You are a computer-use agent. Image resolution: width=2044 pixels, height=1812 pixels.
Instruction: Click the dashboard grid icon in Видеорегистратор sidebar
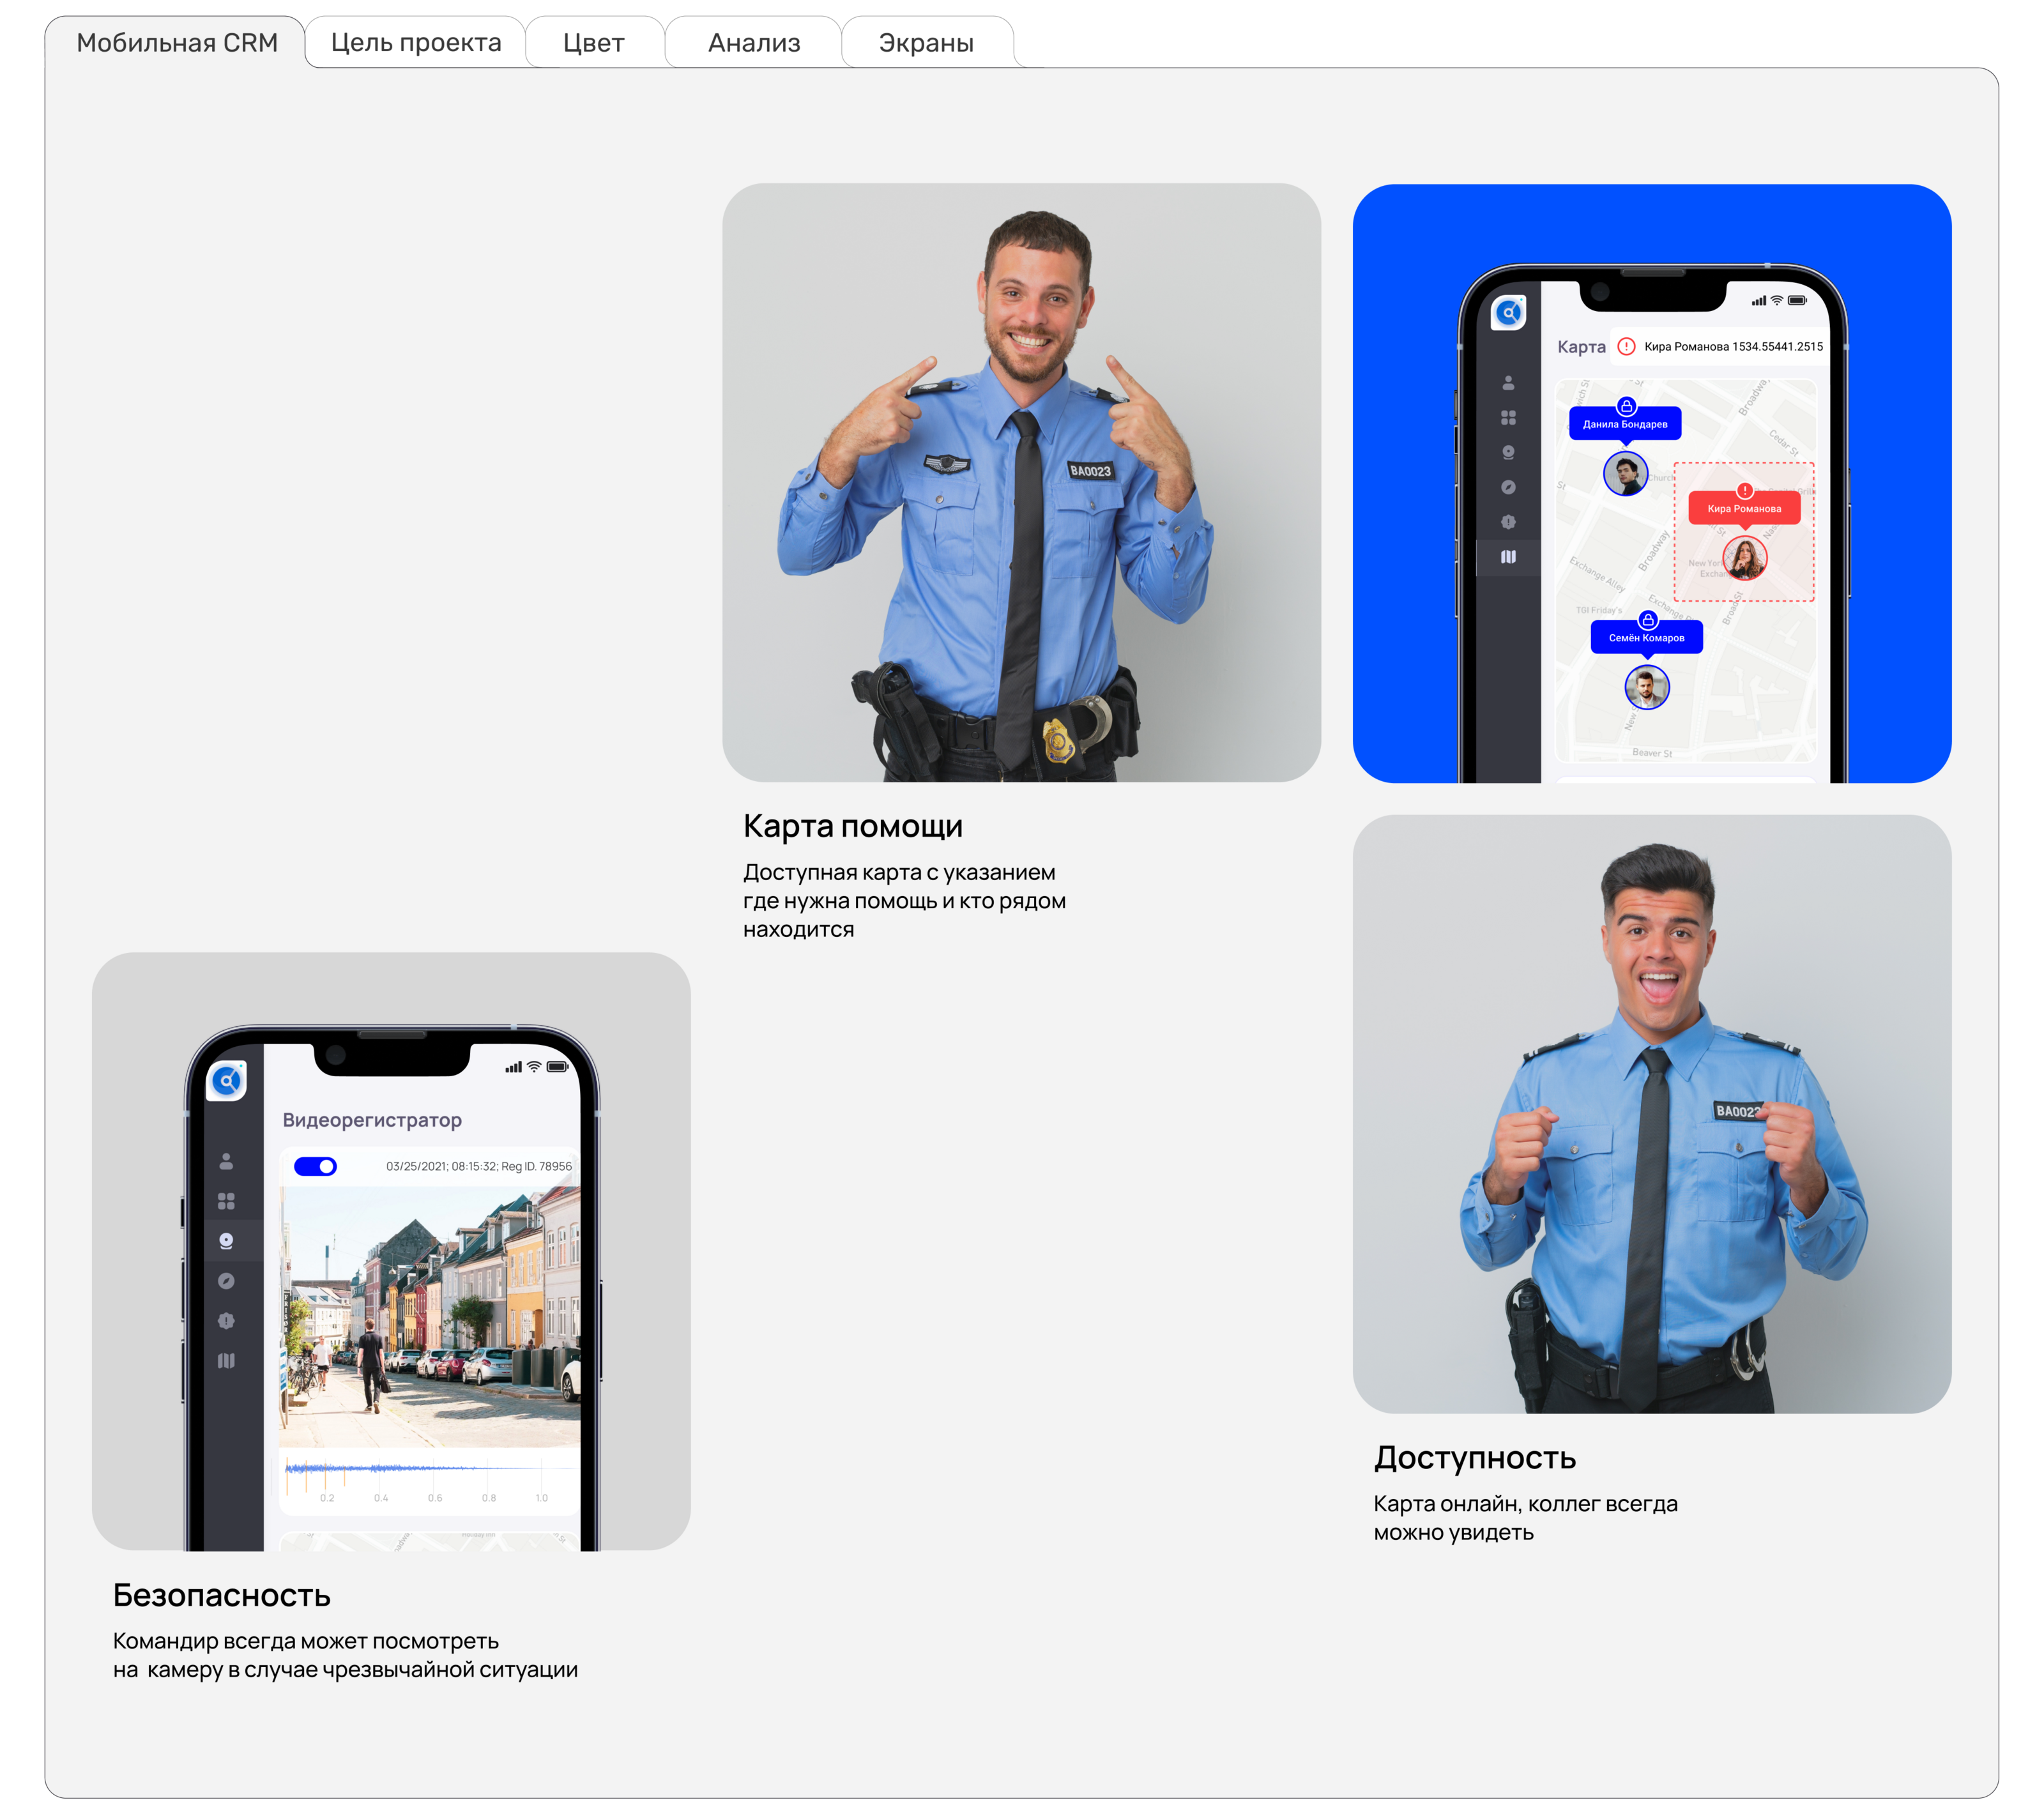click(x=226, y=1201)
